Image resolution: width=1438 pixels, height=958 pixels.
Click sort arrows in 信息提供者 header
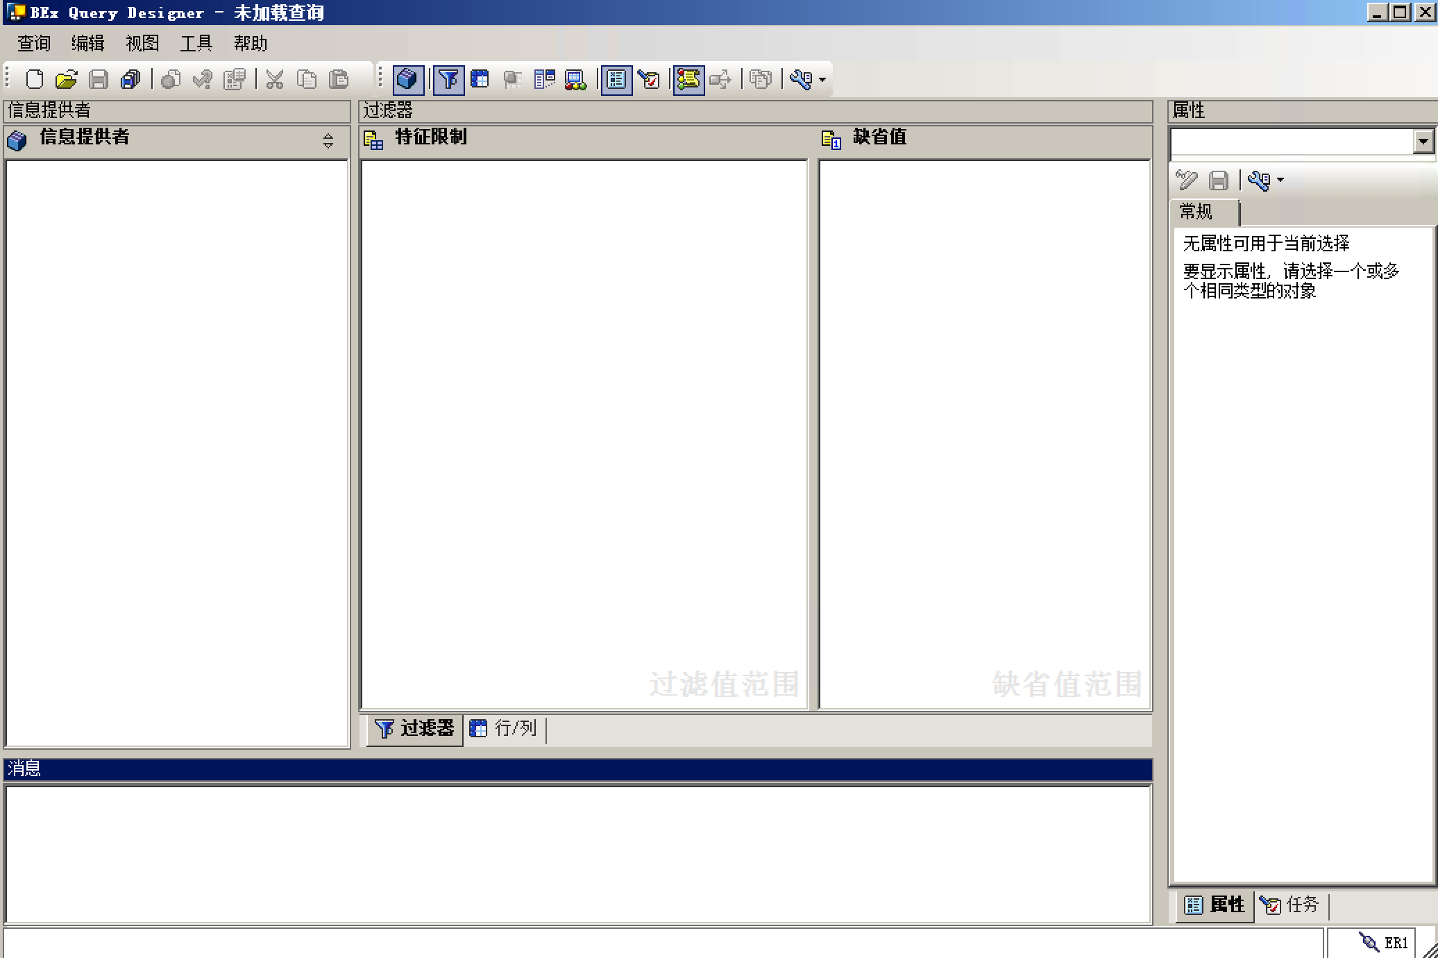click(x=328, y=141)
